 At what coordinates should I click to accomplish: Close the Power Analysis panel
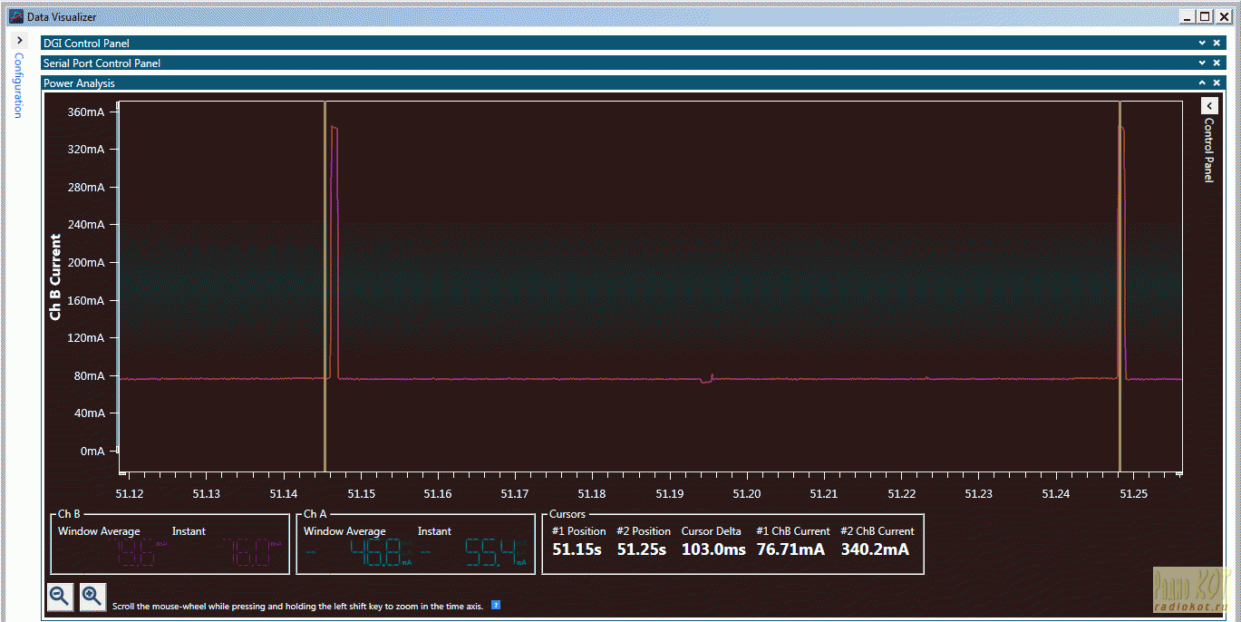(1217, 83)
